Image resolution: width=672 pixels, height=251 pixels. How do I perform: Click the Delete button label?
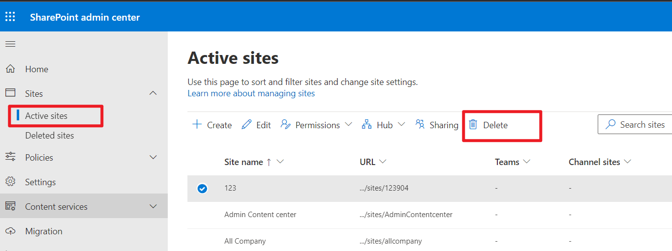pyautogui.click(x=495, y=125)
